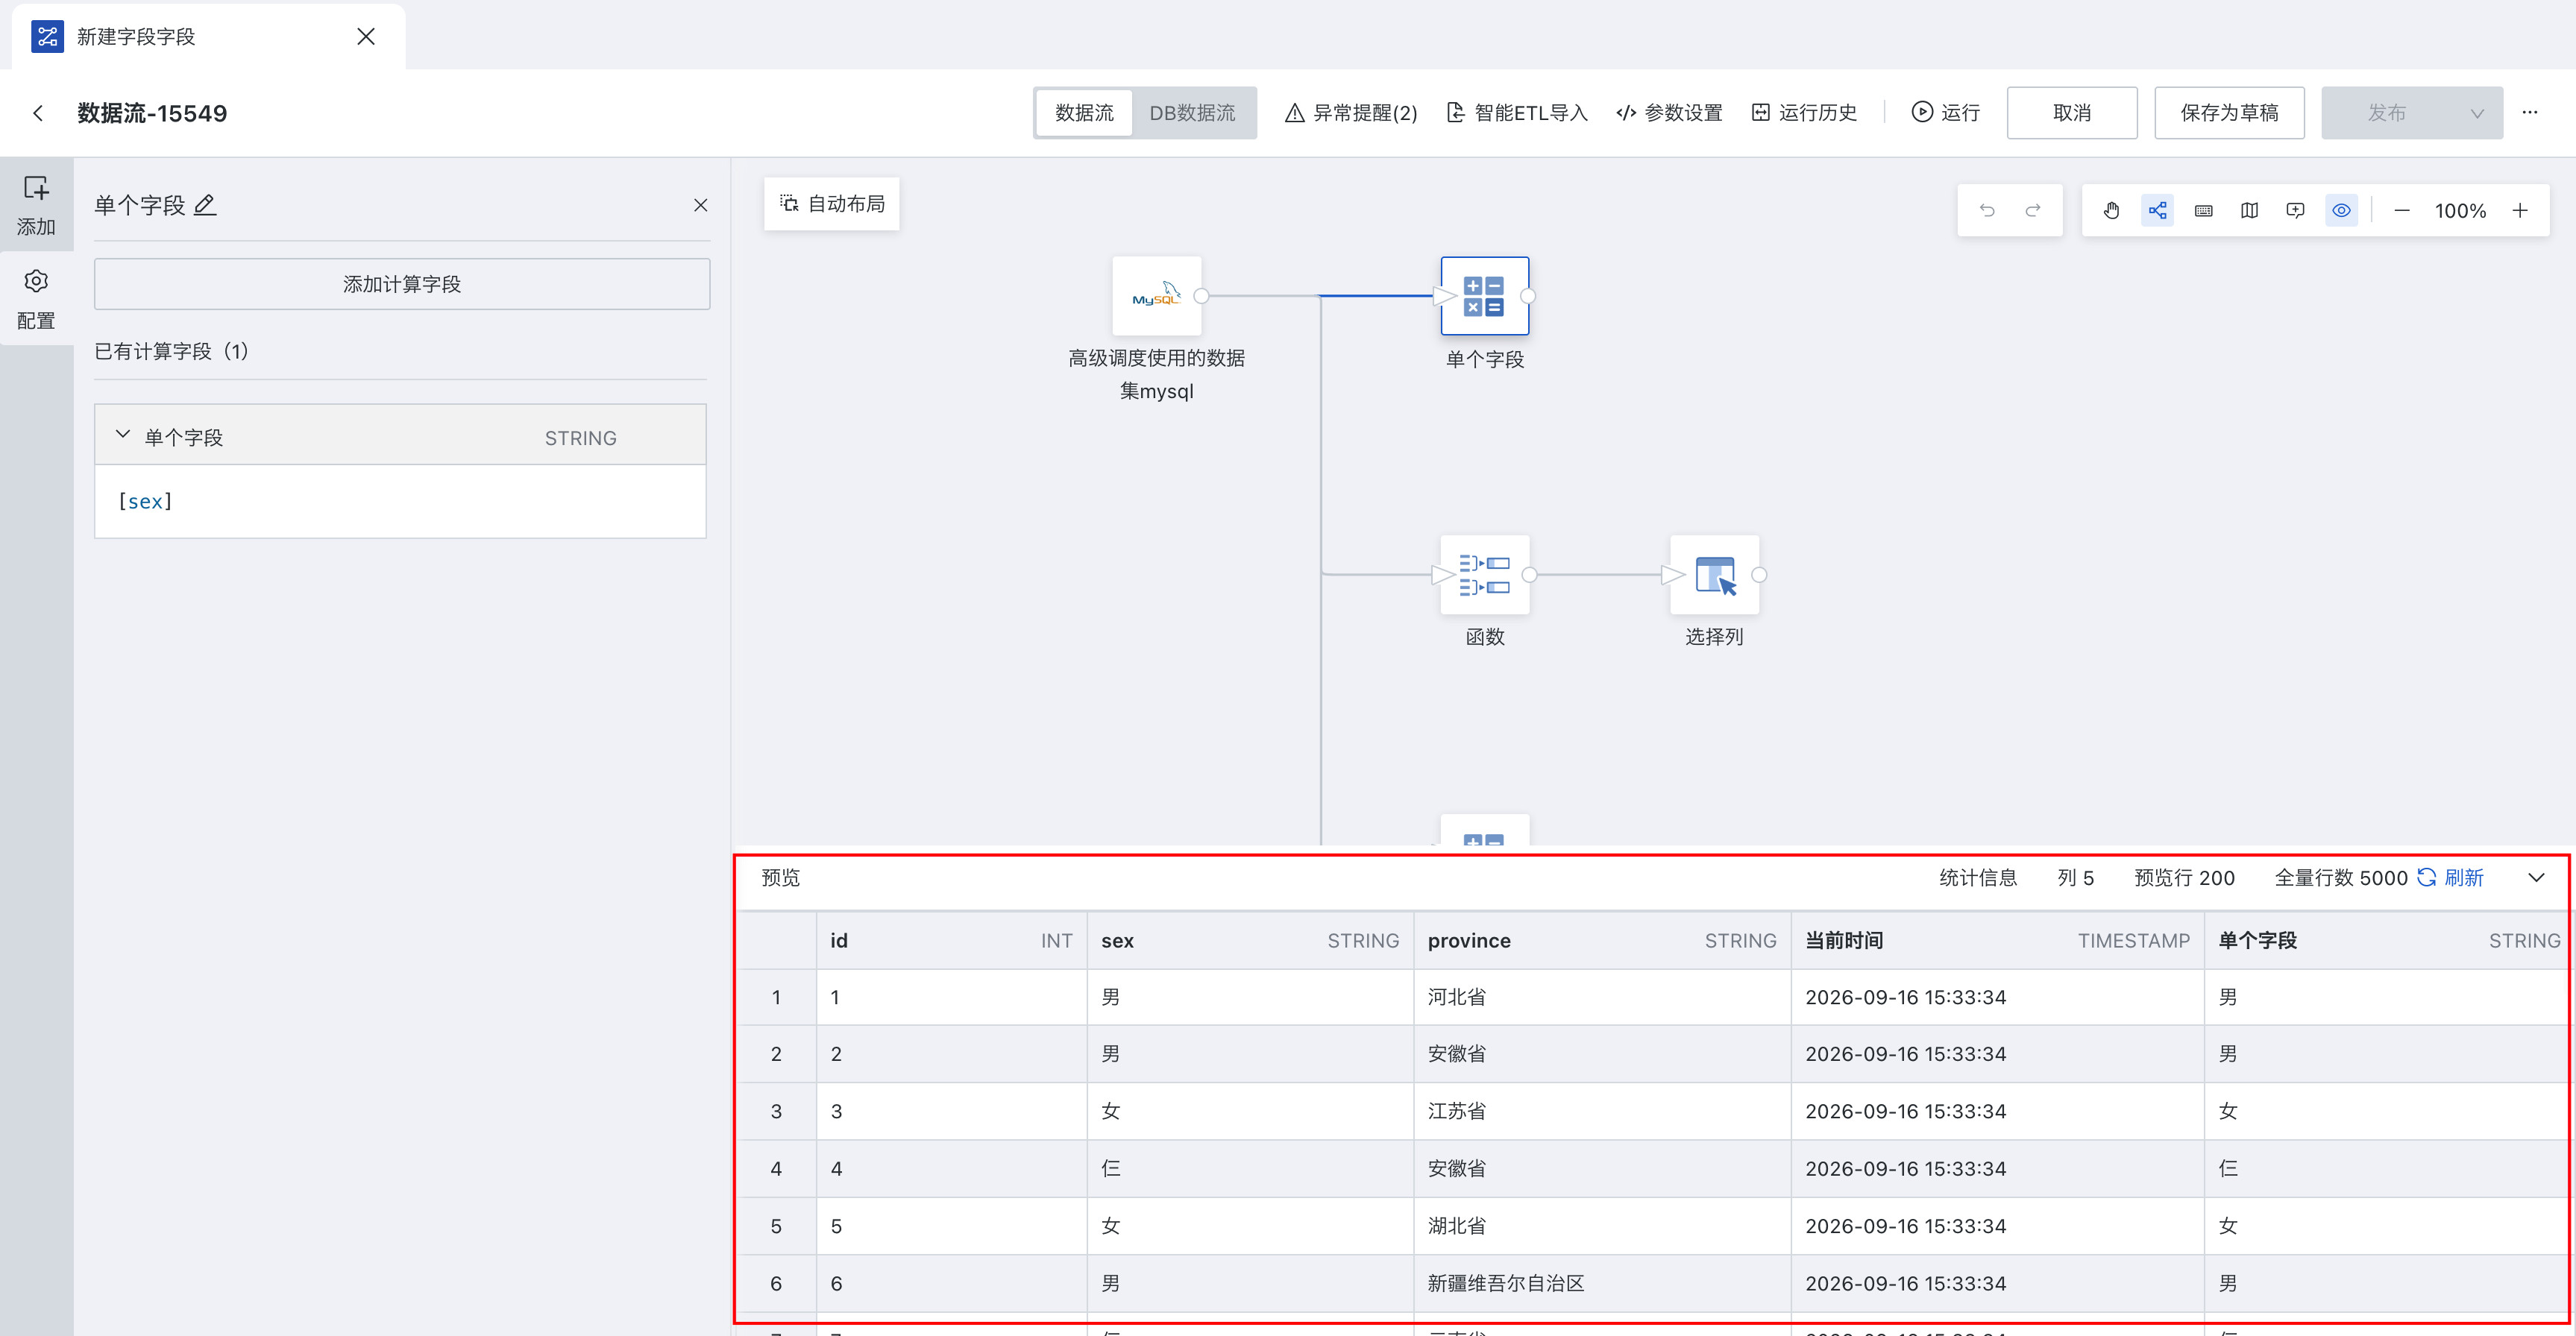Screen dimensions: 2576x1336
Task: Collapse the preview panel chevron
Action: coord(2536,878)
